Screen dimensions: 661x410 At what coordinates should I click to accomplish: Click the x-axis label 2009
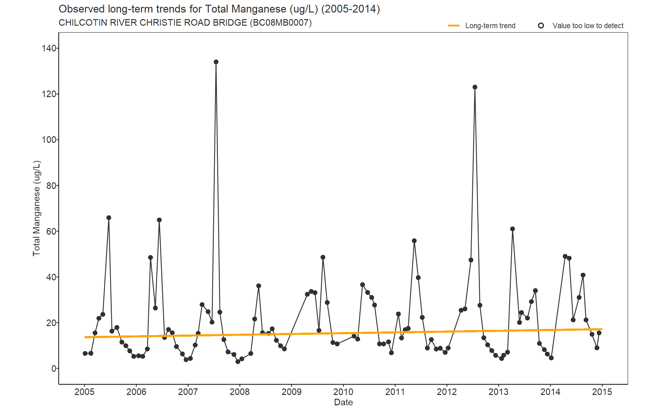(292, 392)
